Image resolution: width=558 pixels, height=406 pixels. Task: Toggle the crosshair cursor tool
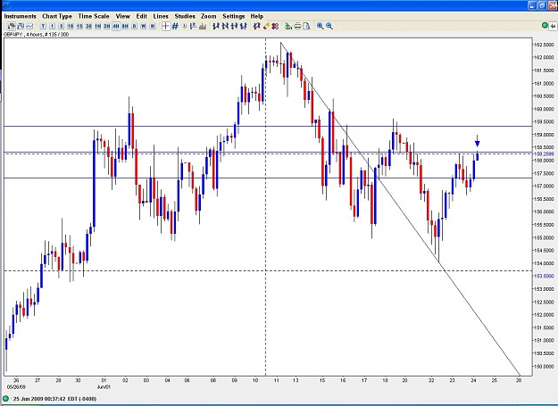166,26
